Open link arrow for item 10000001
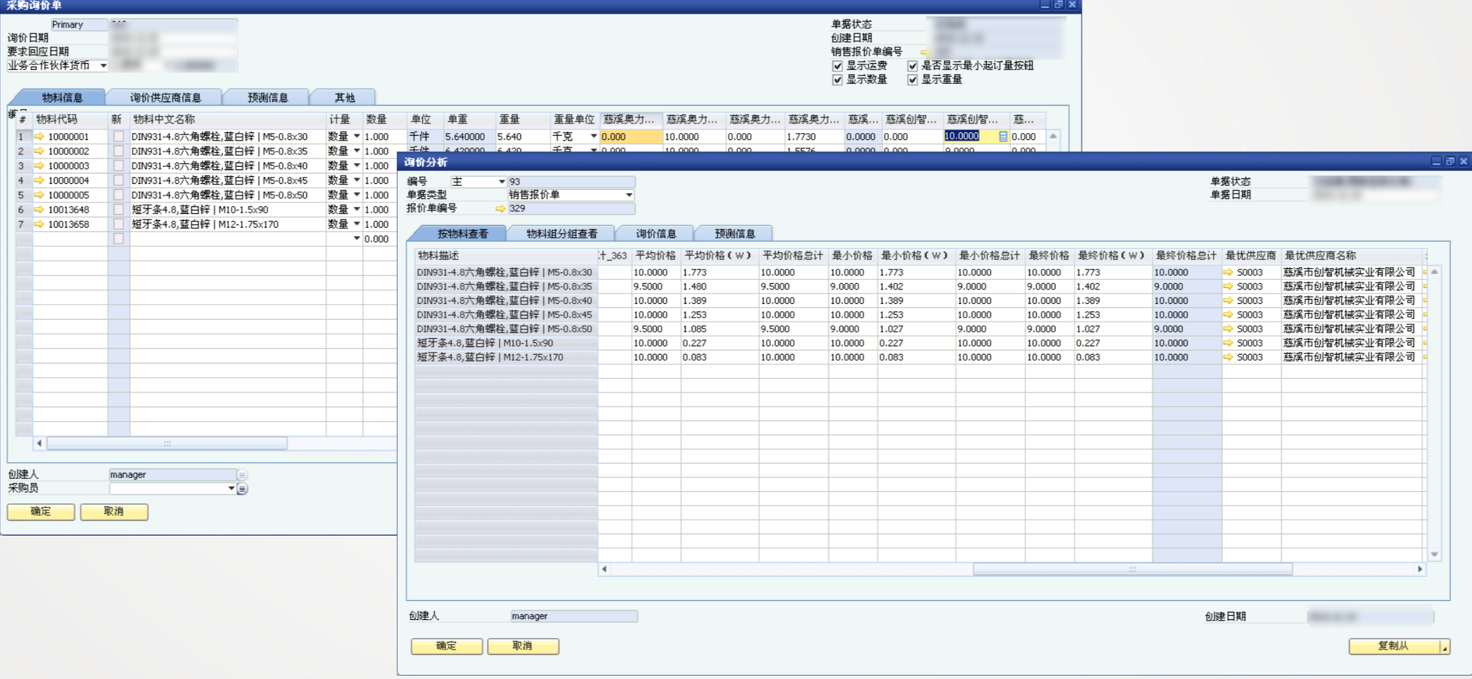 [39, 136]
